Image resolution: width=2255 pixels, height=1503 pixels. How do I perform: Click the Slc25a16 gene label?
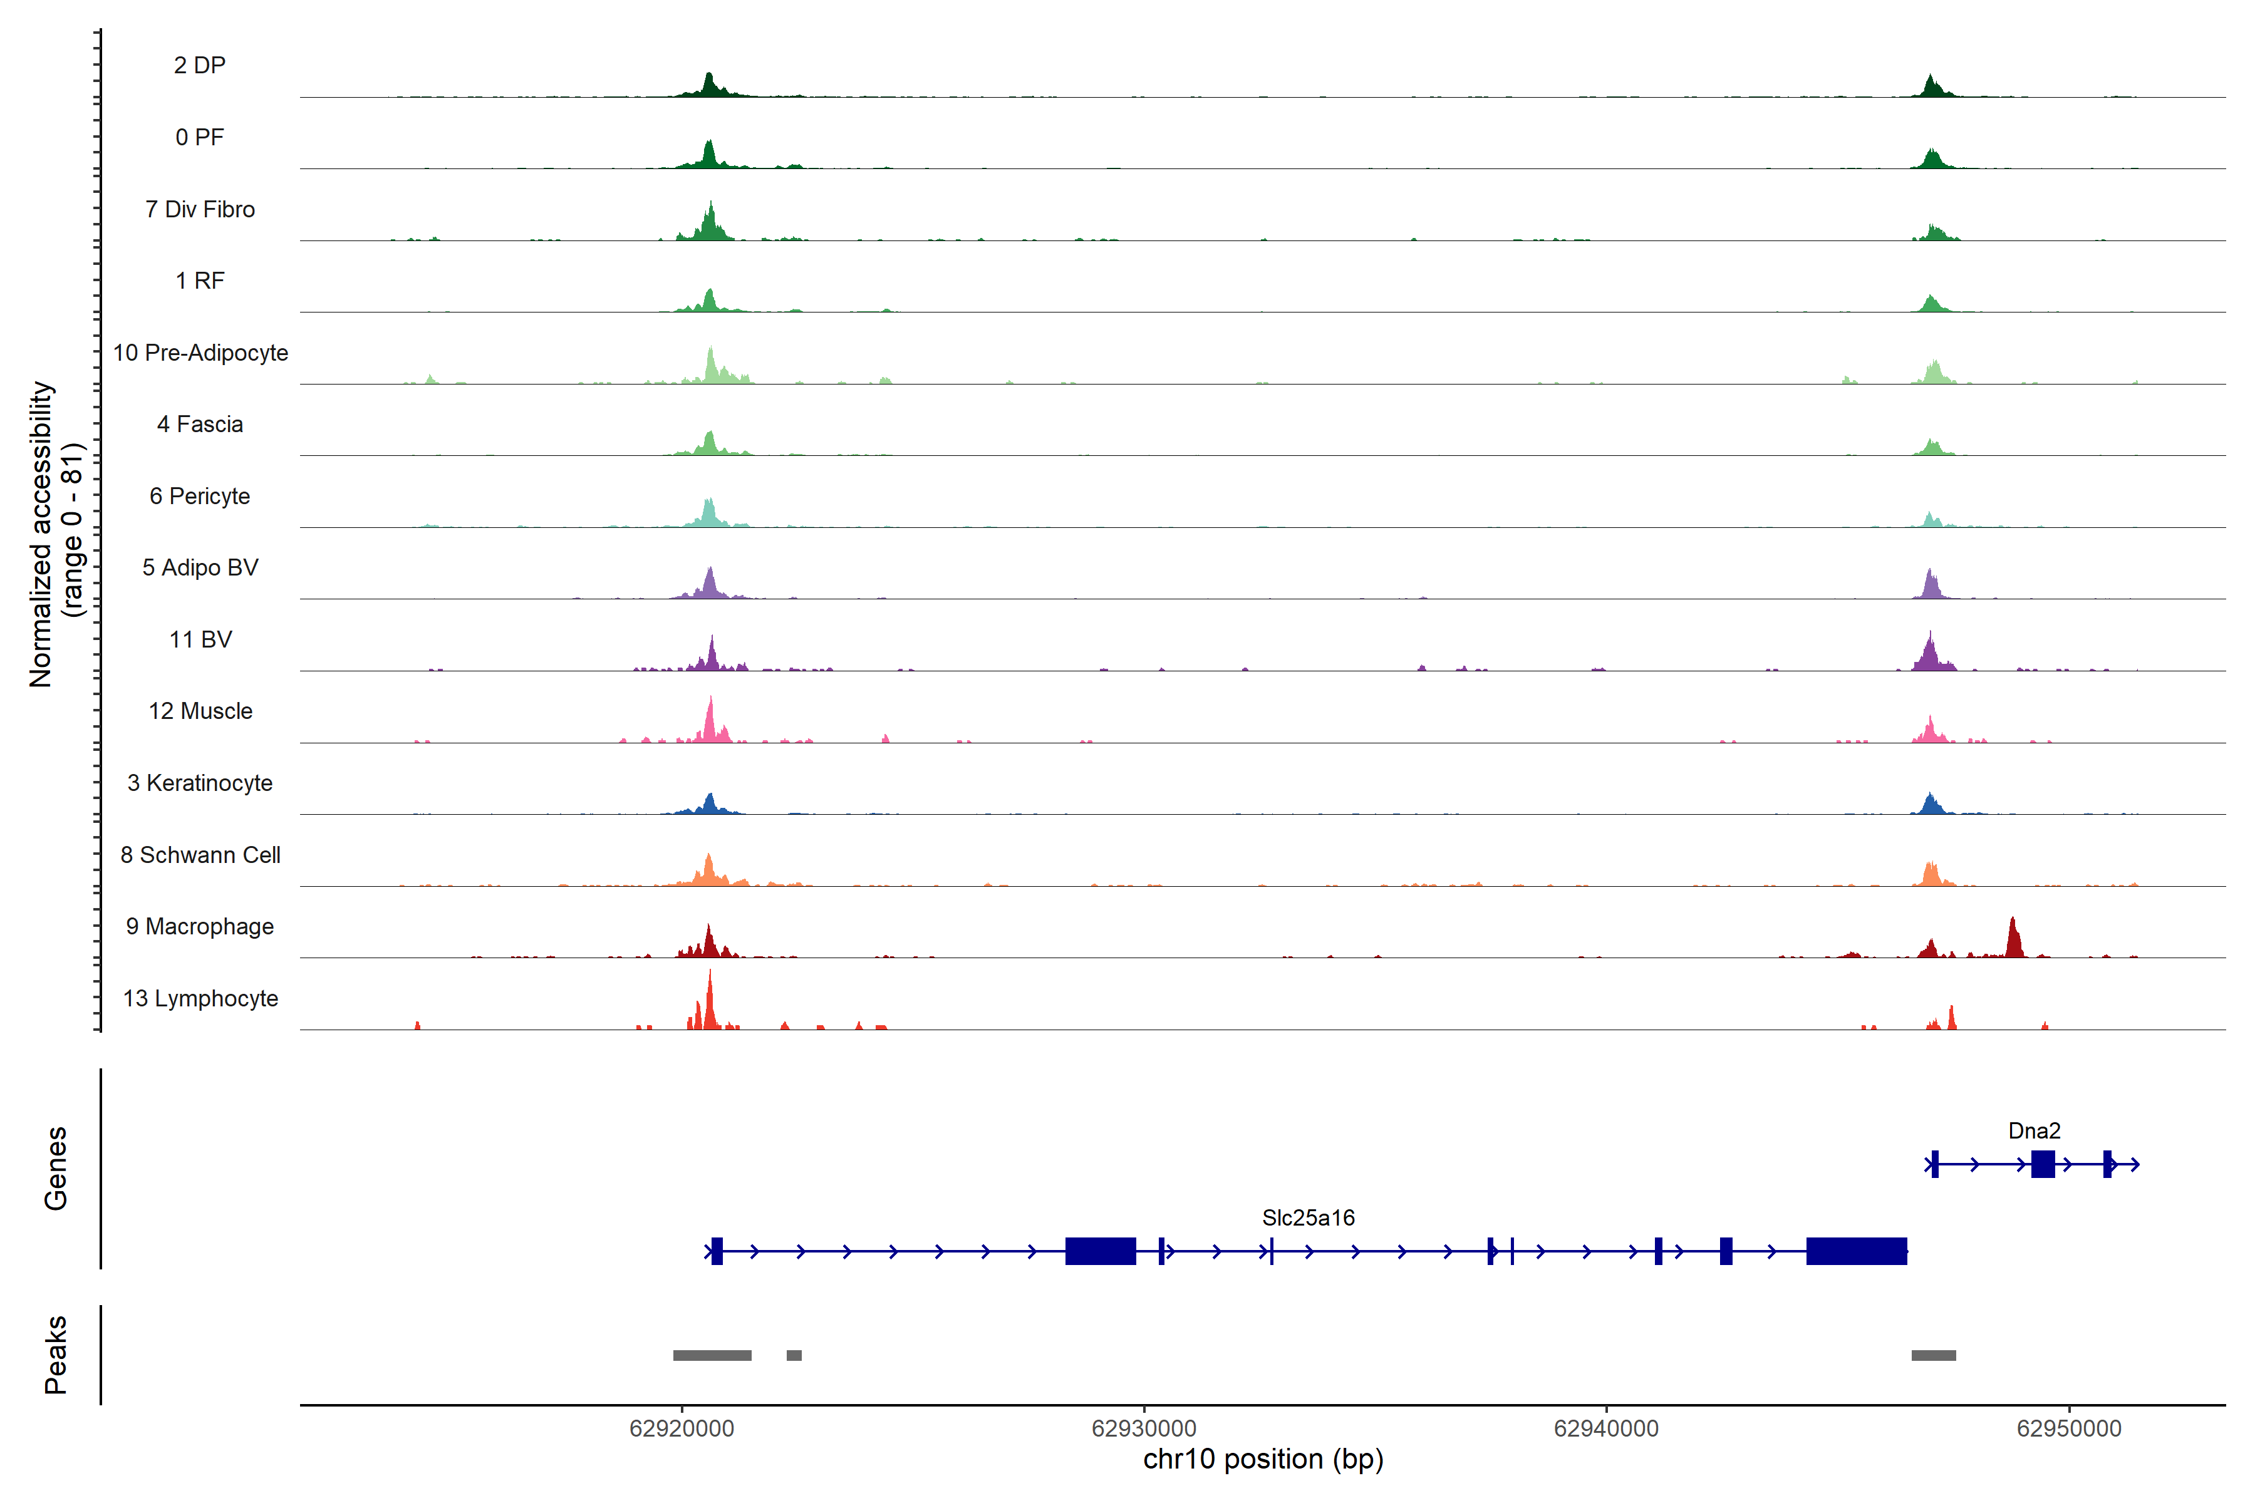point(1308,1218)
